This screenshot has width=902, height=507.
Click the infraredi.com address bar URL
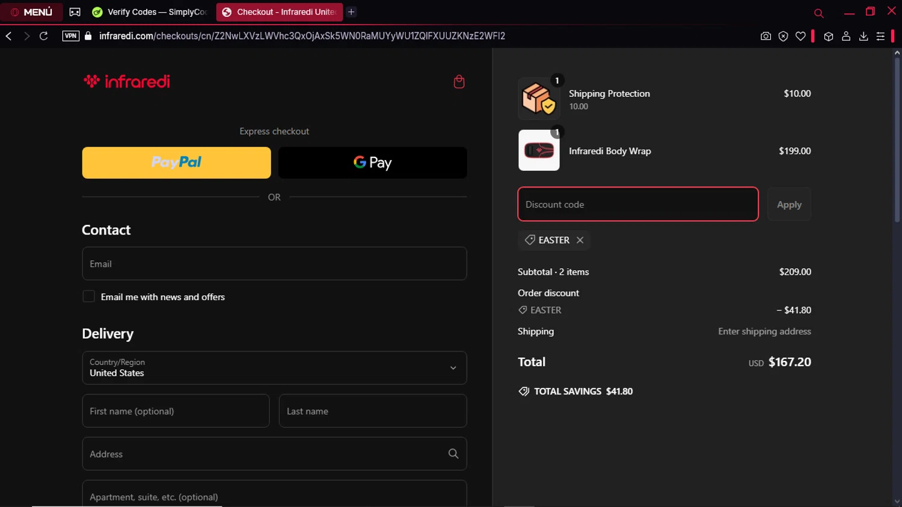click(302, 36)
